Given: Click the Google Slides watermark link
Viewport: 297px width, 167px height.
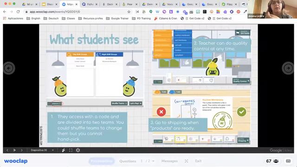Looking at the screenshot, I should 281,150.
